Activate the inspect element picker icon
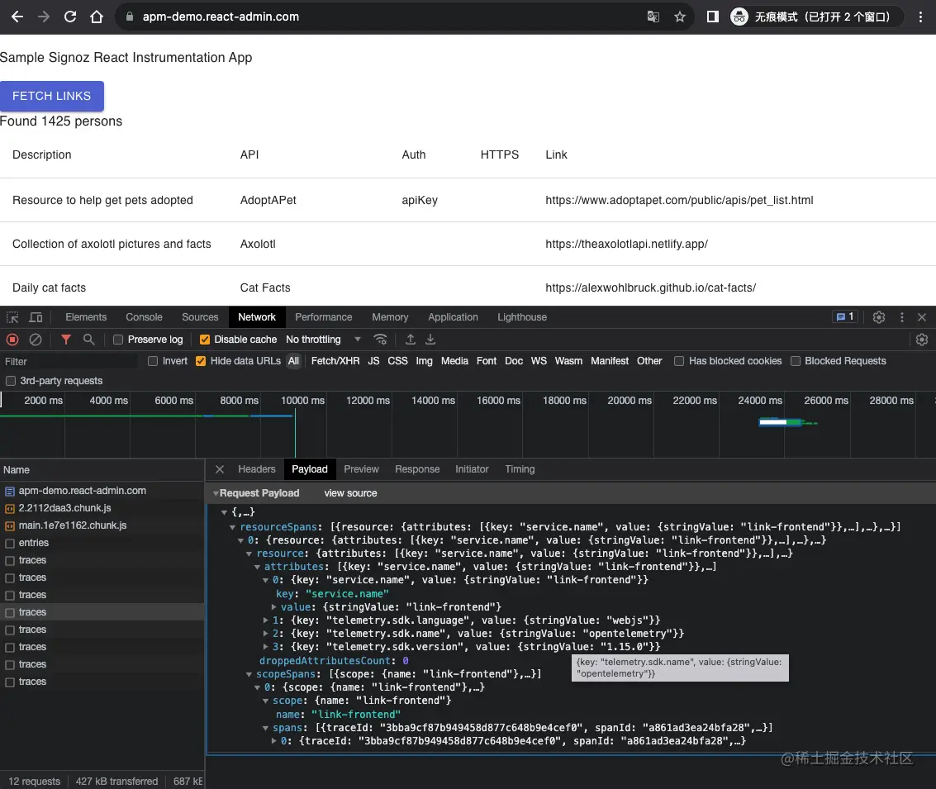 pyautogui.click(x=12, y=317)
